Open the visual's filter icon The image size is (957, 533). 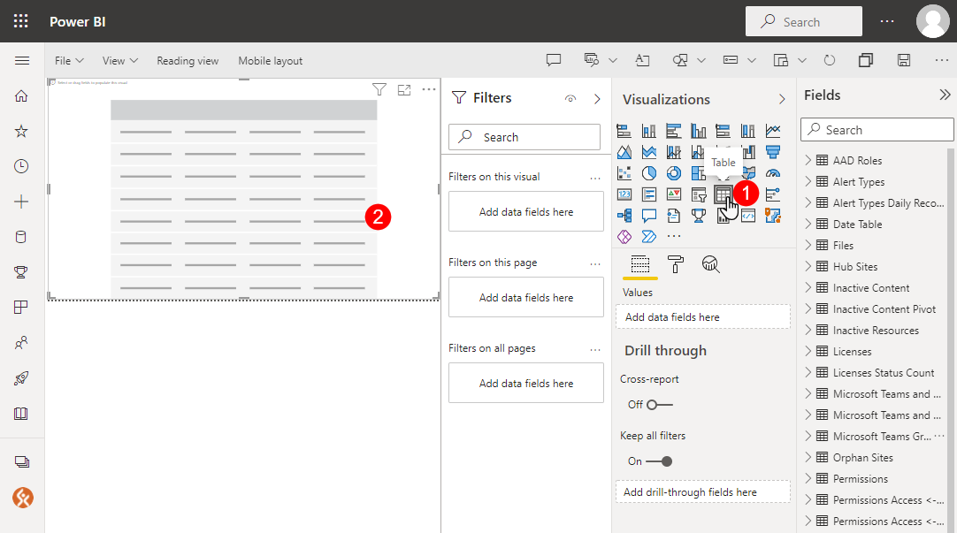point(379,89)
